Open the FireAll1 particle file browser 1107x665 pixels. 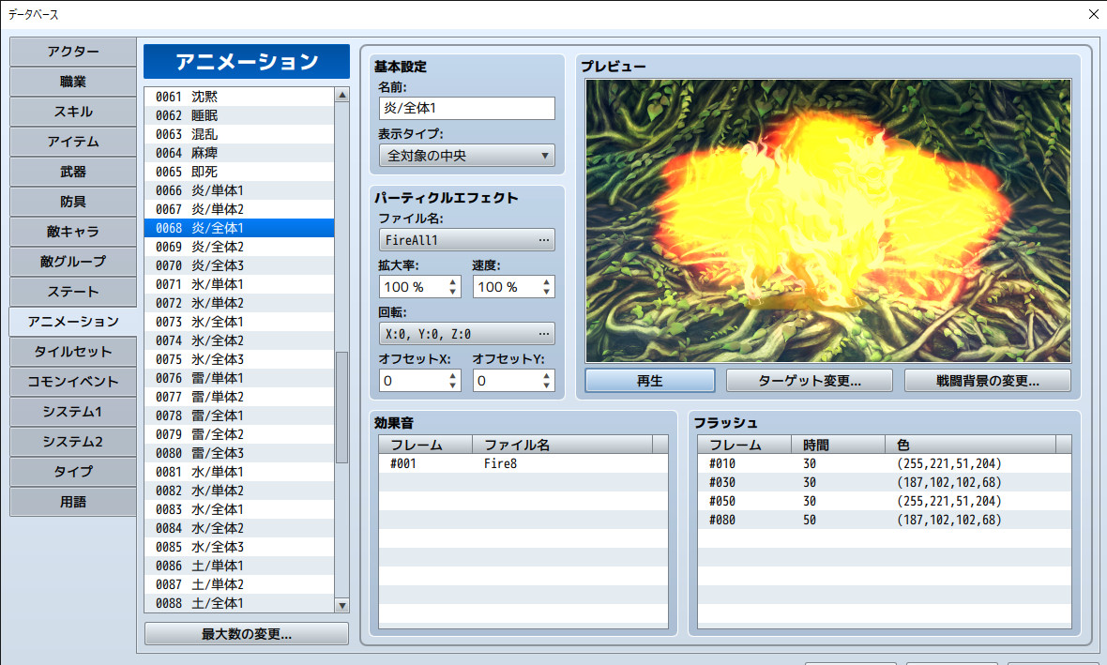click(544, 239)
